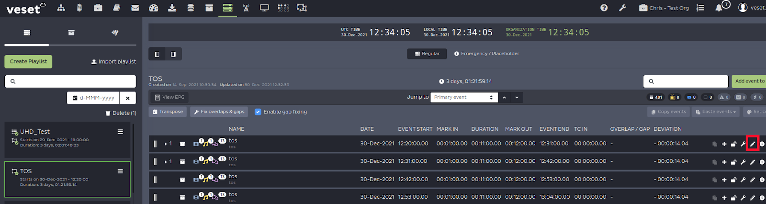766x204 pixels.
Task: Click pencil edit icon on 12:53:00.00 event row
Action: click(x=753, y=197)
